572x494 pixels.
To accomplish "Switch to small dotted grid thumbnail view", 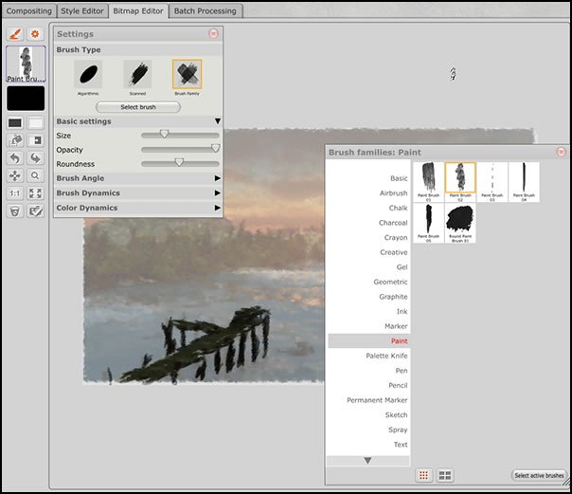I will click(x=423, y=475).
